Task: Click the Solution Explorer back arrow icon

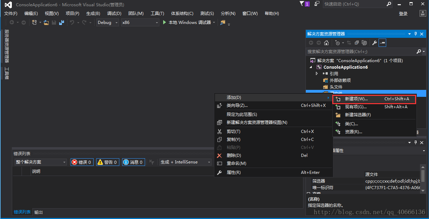Action: click(x=311, y=43)
